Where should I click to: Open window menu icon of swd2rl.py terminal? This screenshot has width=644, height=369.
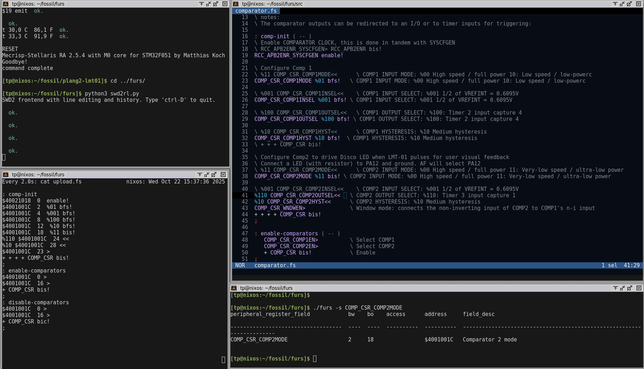pos(6,4)
